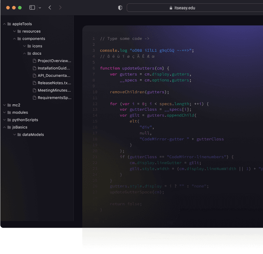Screen dimensions: 263x254
Task: Click "function updateGutters(cm) {" line
Action: tap(134, 68)
